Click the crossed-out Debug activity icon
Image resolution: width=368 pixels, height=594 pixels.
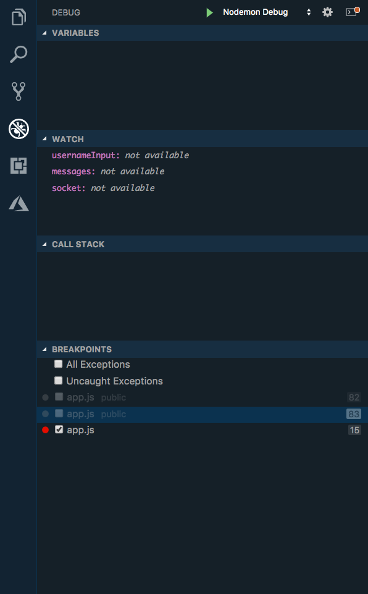click(x=18, y=129)
